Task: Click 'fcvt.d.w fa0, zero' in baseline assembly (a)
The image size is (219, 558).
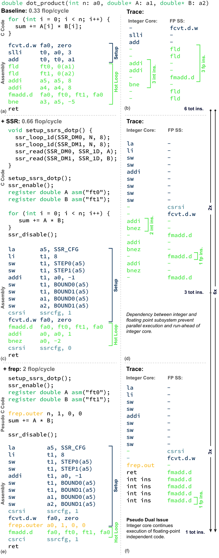Action: [40, 45]
